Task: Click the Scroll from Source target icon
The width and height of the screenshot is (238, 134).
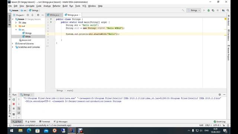Action: tap(28, 15)
